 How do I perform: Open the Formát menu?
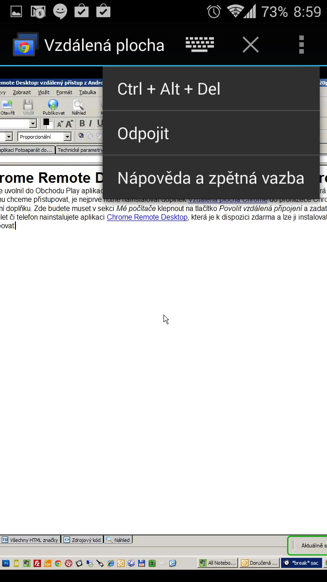64,92
